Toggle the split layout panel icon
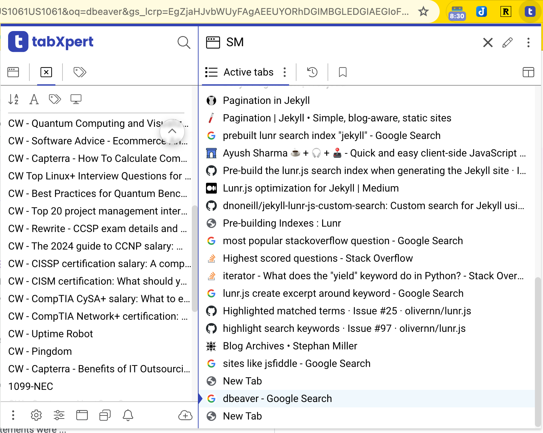 point(528,72)
